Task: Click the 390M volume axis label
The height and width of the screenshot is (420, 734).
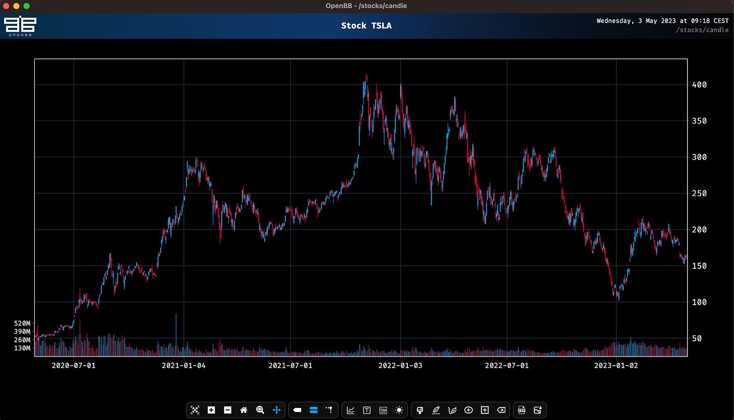Action: click(22, 332)
